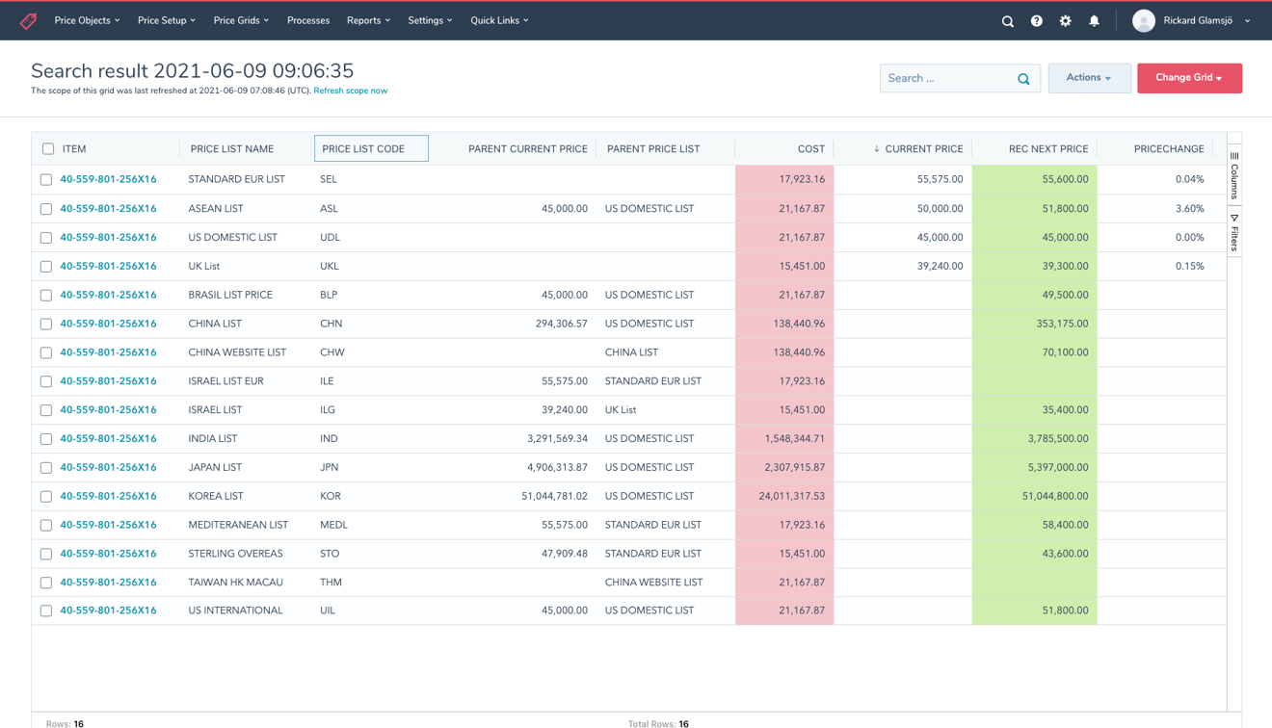
Task: Open the settings gear icon
Action: click(x=1066, y=21)
